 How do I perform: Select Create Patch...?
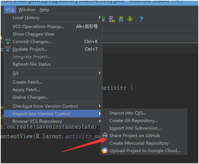click(x=53, y=82)
